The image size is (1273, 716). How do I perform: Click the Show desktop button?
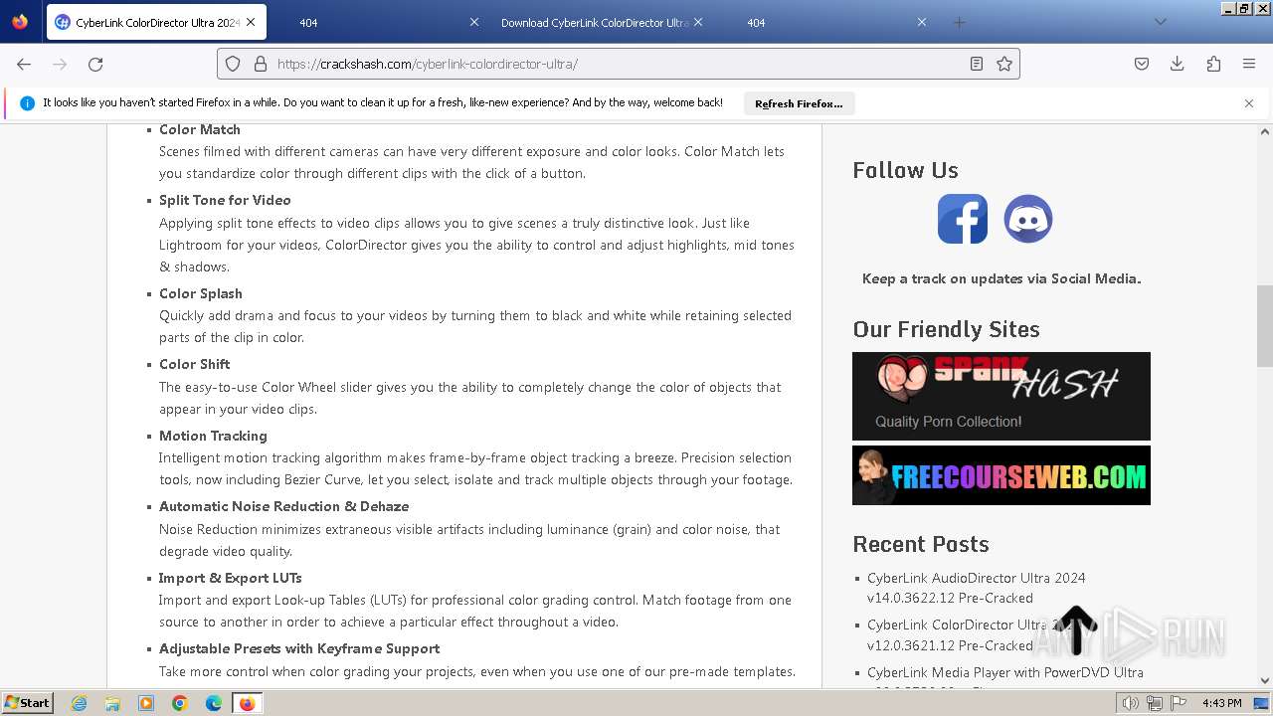point(1262,703)
